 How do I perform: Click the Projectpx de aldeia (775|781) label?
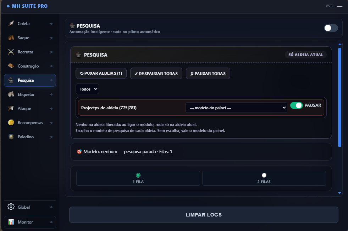[109, 108]
